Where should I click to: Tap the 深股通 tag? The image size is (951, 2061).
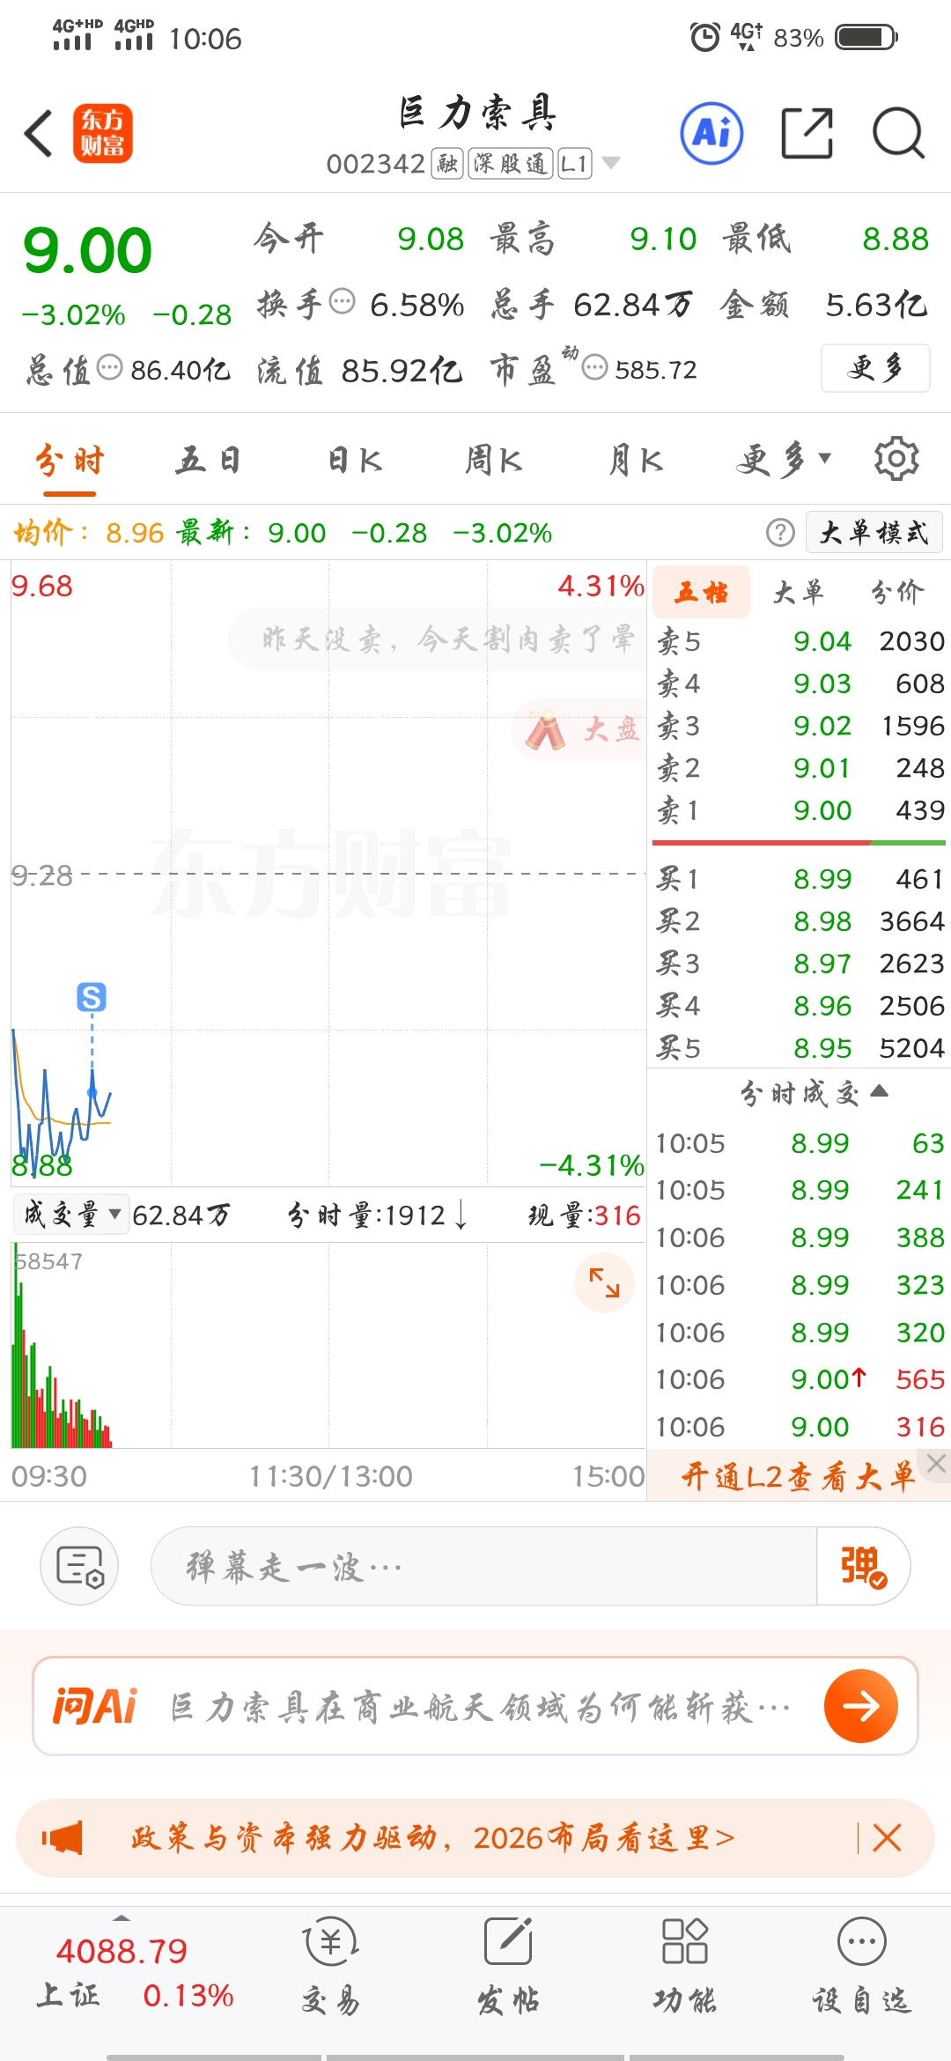point(511,163)
